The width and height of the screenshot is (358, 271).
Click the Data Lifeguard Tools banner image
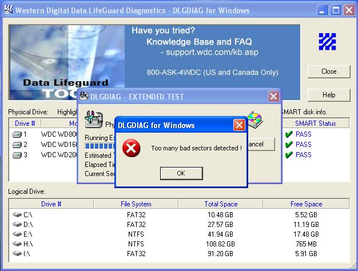(67, 62)
